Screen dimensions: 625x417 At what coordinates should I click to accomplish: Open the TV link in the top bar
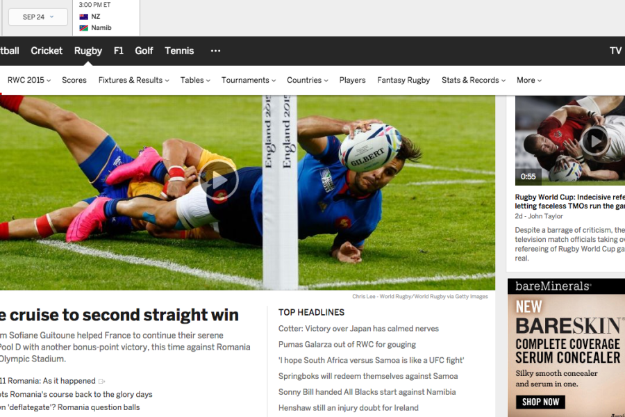pos(615,51)
